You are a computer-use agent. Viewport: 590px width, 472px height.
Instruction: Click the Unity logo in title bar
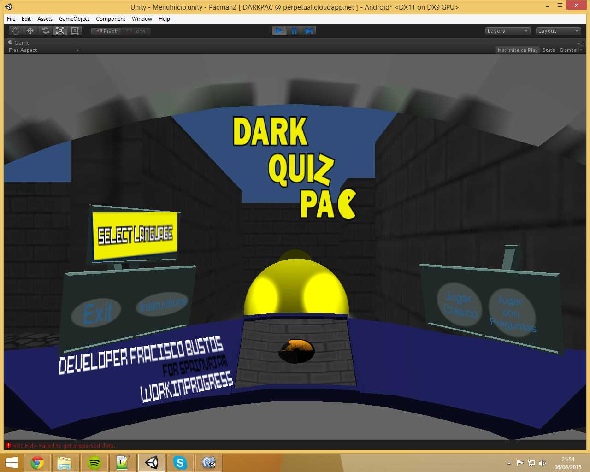pos(8,7)
